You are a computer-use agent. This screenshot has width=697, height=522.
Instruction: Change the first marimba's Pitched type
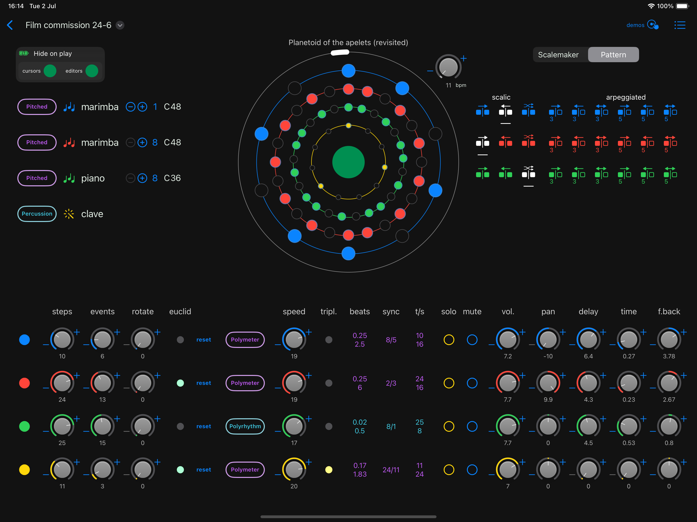tap(37, 107)
